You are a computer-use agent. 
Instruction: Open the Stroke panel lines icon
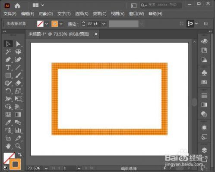[x=204, y=95]
